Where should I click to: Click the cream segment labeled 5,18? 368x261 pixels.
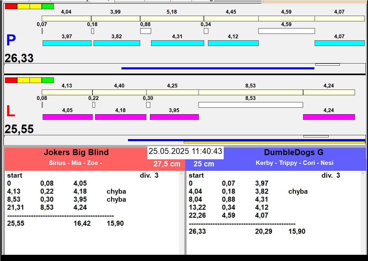coord(172,18)
